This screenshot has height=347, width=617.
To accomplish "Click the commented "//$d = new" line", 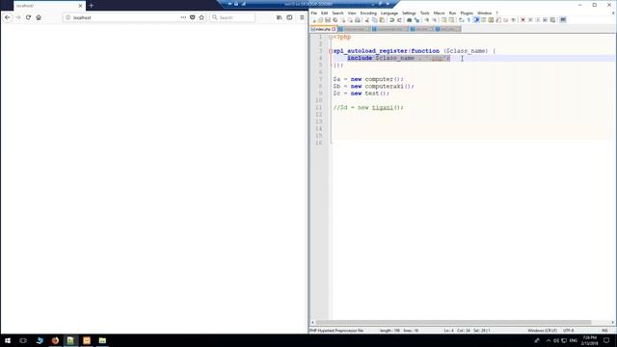I will click(x=368, y=107).
